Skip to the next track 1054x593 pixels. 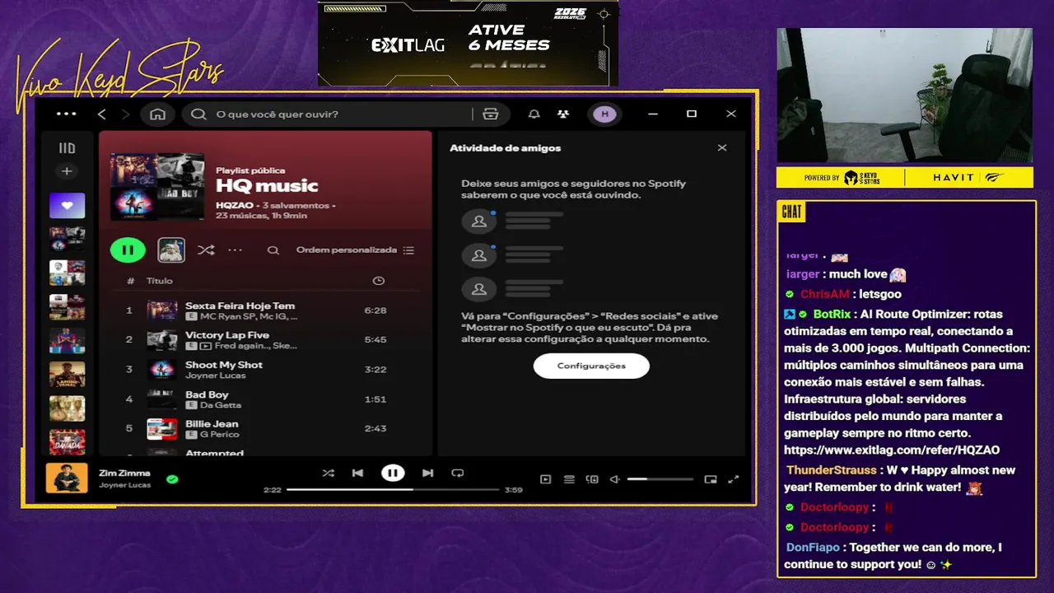427,473
